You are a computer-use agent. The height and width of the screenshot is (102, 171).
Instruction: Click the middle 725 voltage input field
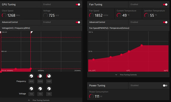point(40,94)
